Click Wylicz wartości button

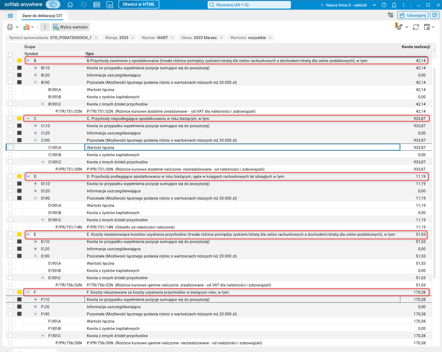(x=70, y=27)
